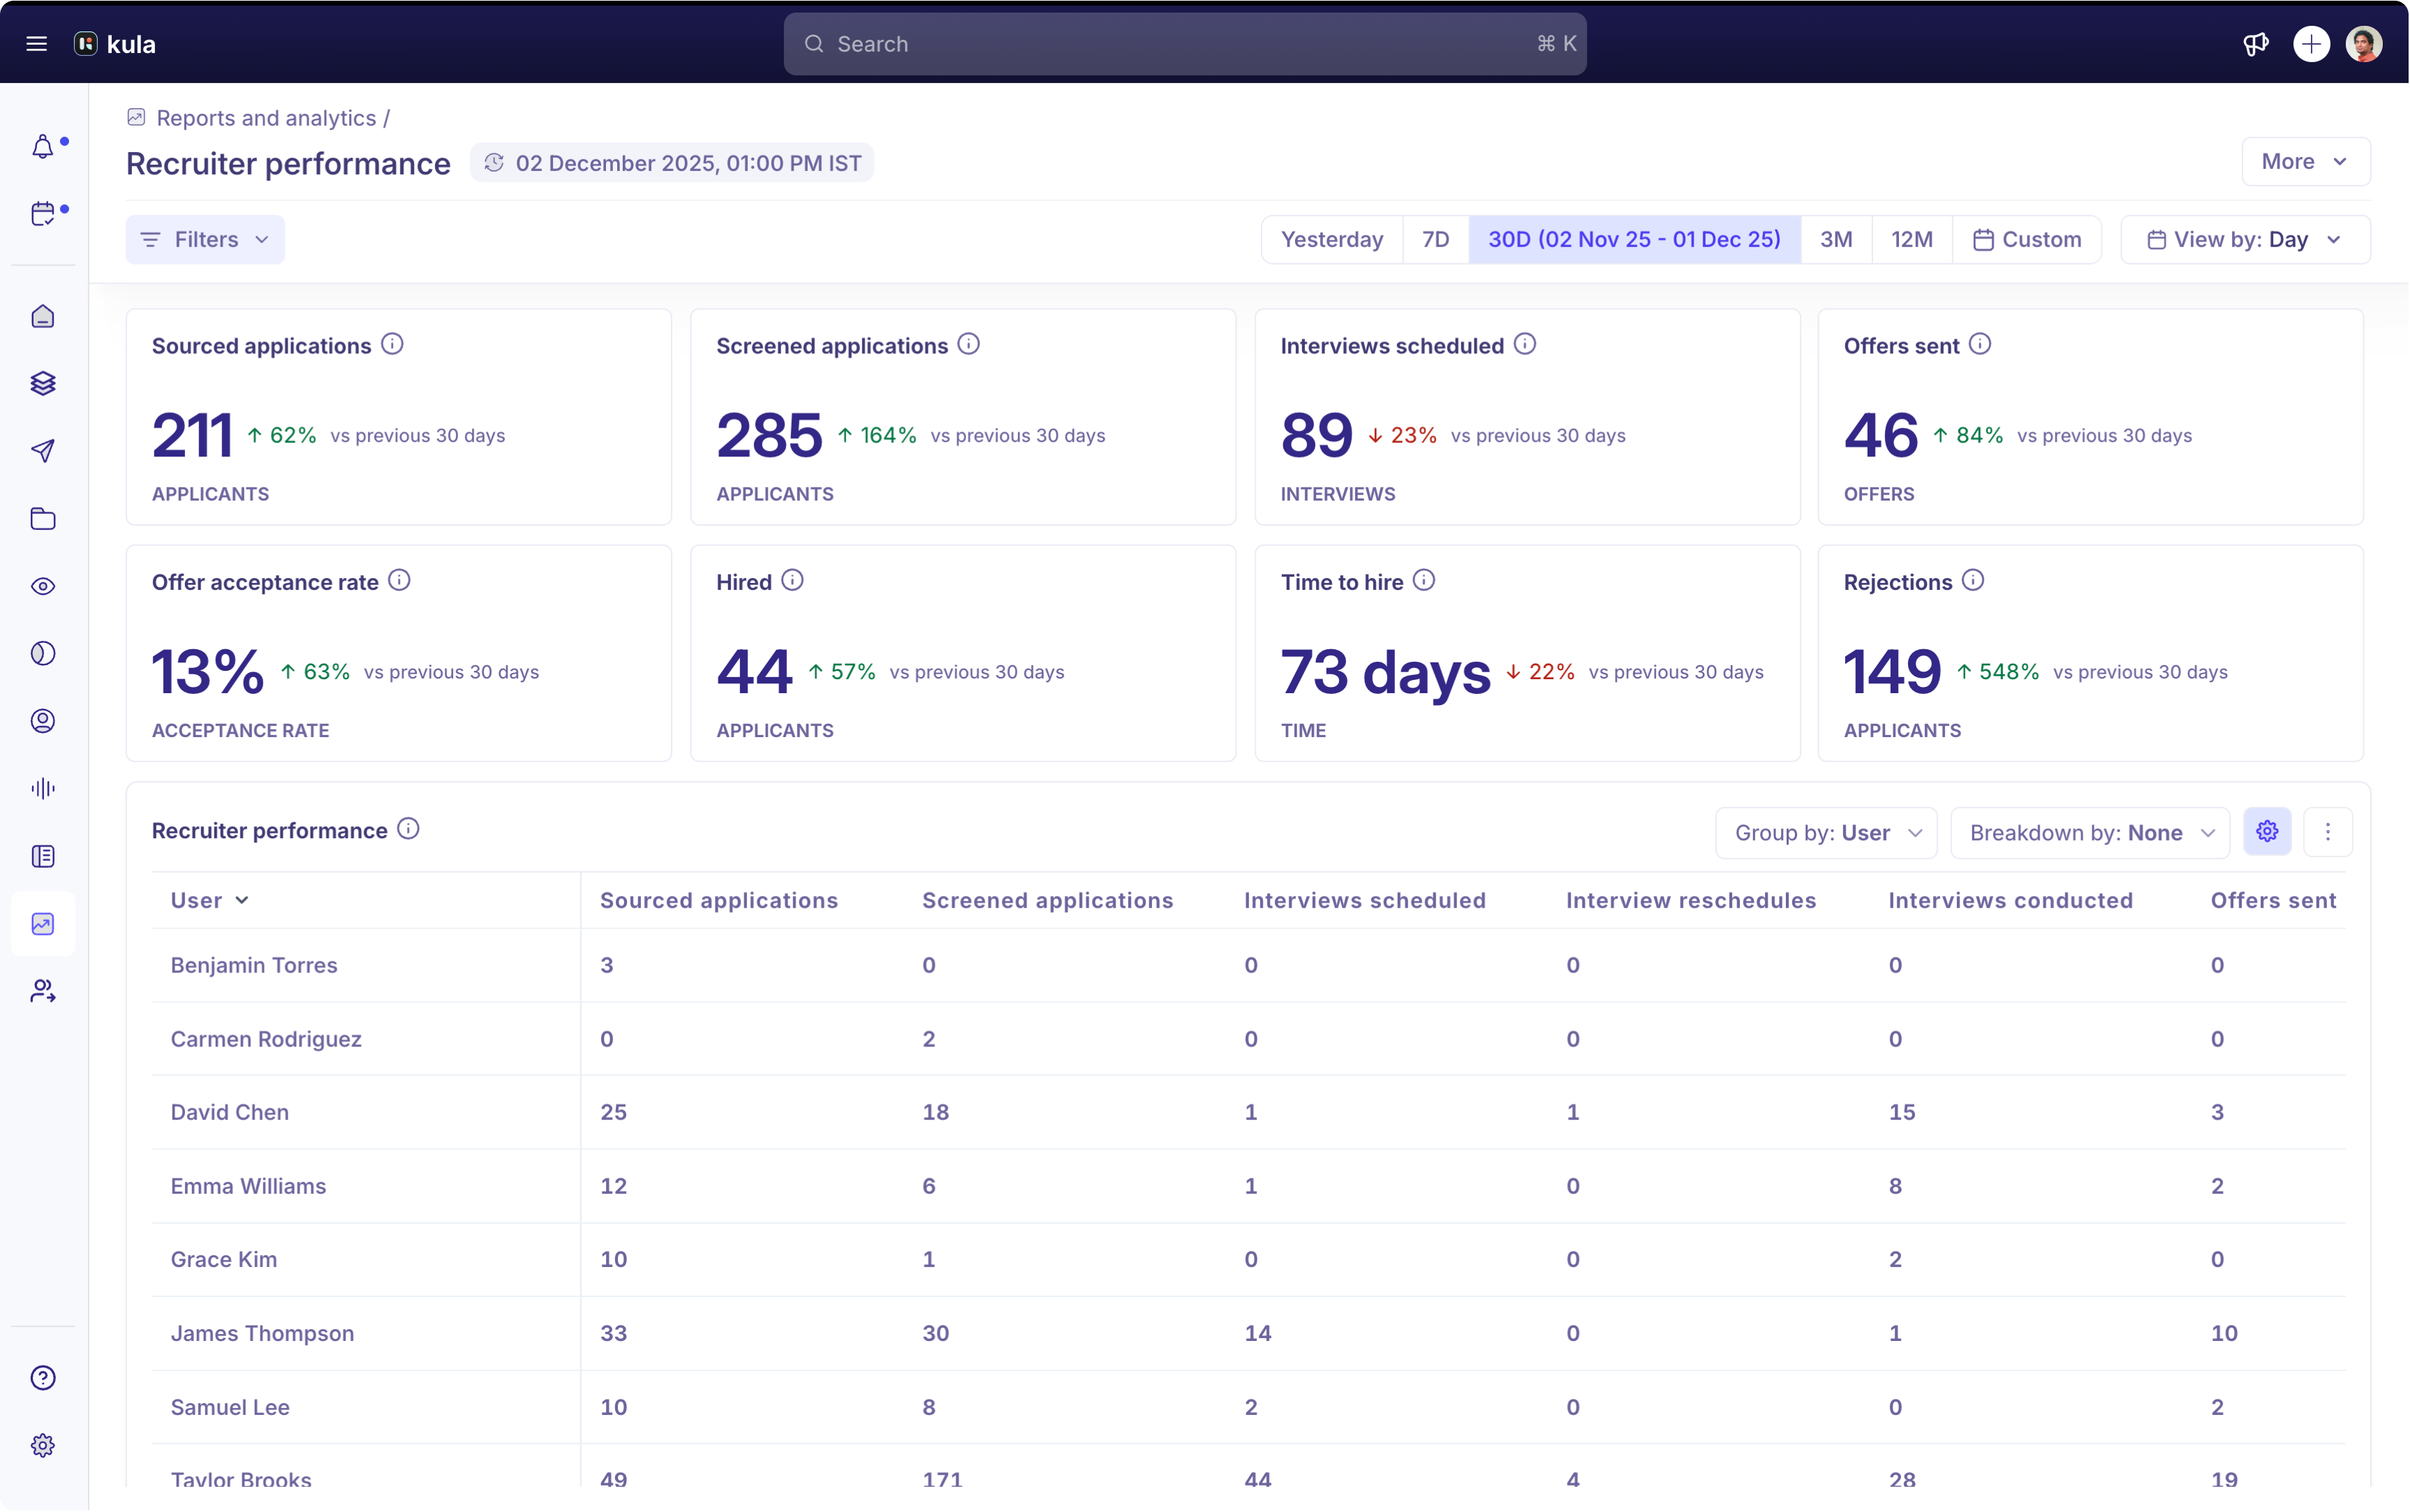Select the paper plane outreach icon
The height and width of the screenshot is (1512, 2410).
tap(43, 451)
